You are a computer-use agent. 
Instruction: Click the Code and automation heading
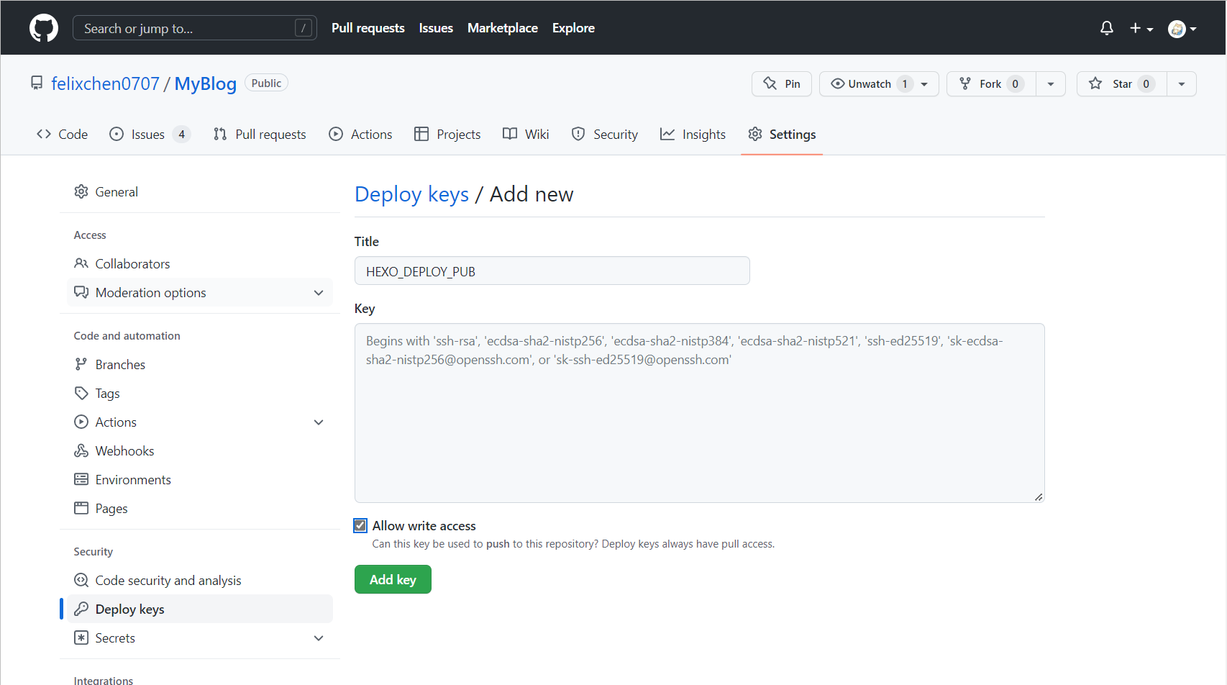point(127,336)
